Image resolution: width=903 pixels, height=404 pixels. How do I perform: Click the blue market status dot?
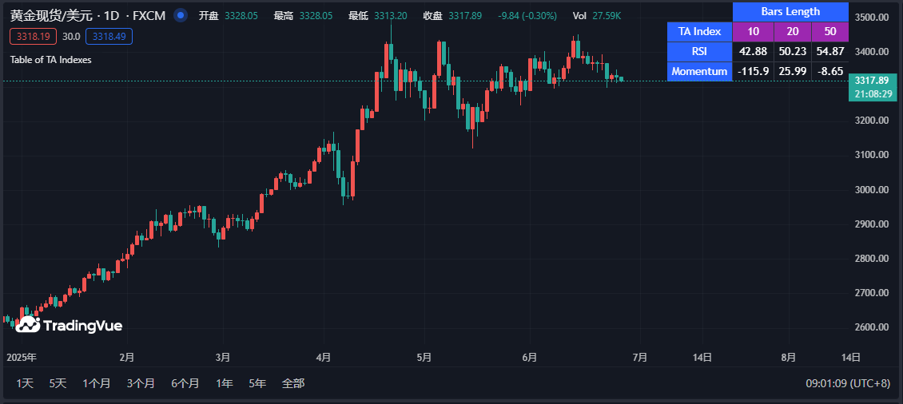tap(181, 15)
